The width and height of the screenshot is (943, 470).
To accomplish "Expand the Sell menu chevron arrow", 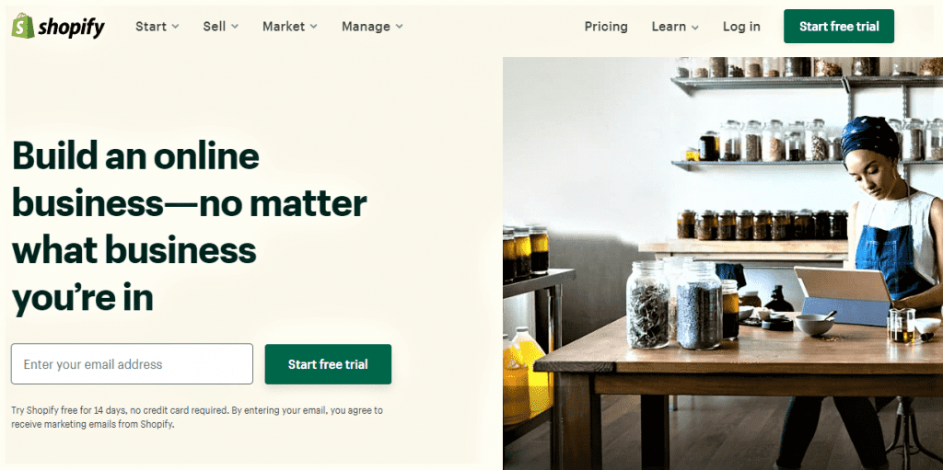I will (235, 27).
